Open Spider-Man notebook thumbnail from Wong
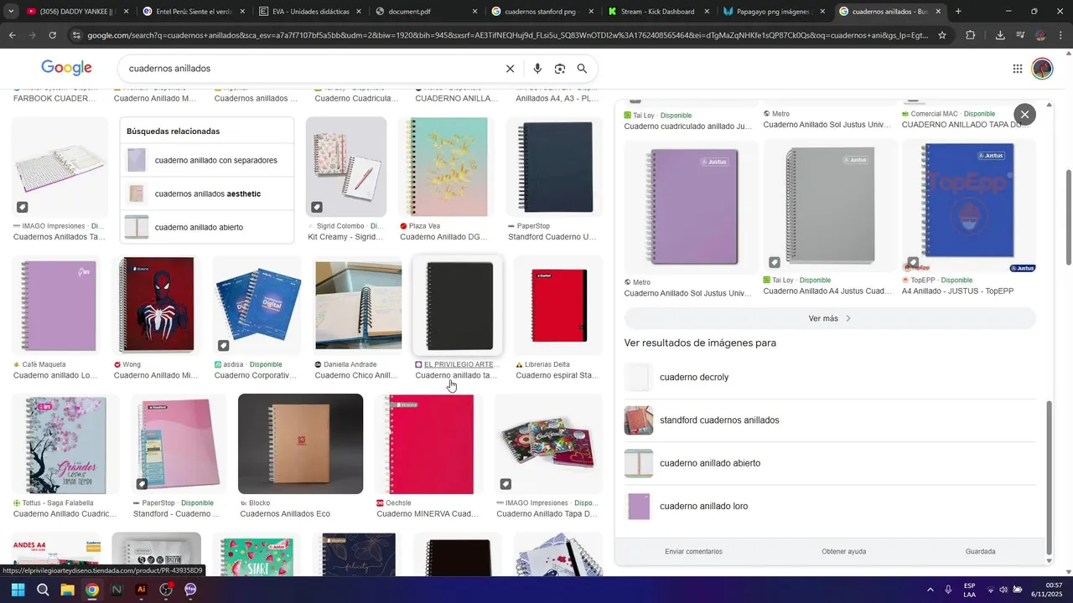Image resolution: width=1073 pixels, height=603 pixels. pos(157,305)
